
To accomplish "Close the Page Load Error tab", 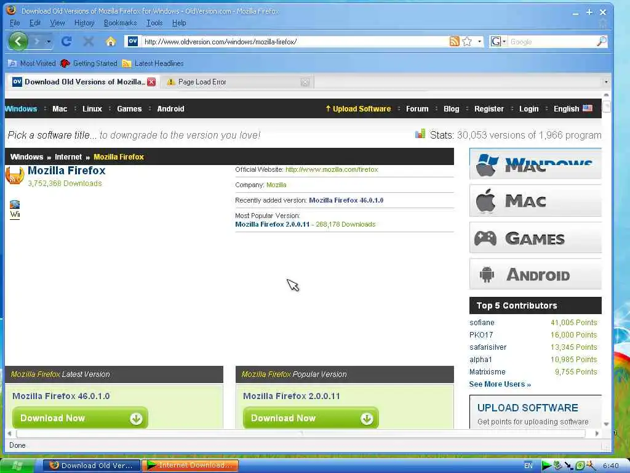I will 305,82.
